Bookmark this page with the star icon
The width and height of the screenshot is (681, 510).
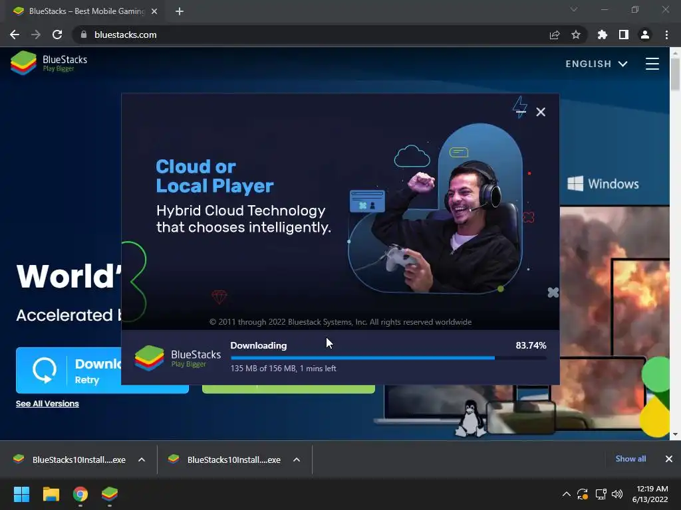pyautogui.click(x=576, y=35)
